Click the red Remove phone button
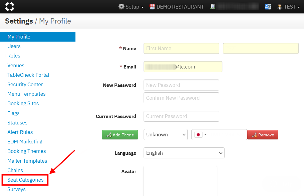Image resolution: width=304 pixels, height=196 pixels. tap(263, 135)
